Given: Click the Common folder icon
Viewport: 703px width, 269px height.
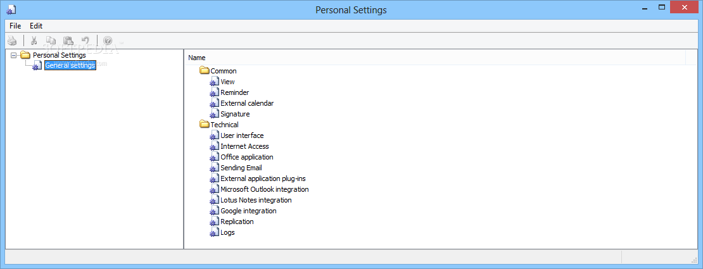Looking at the screenshot, I should [205, 71].
